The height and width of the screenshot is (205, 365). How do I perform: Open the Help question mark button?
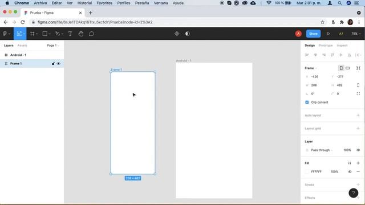click(x=354, y=193)
